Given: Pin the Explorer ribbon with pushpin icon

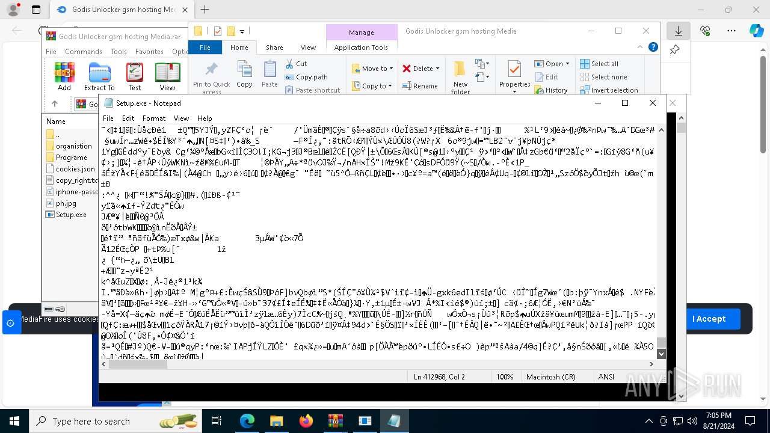Looking at the screenshot, I should [x=675, y=50].
